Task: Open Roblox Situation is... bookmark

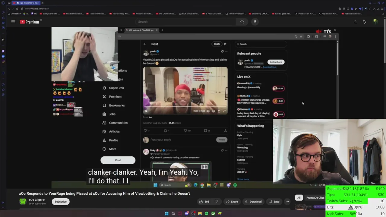Action: pos(352,14)
